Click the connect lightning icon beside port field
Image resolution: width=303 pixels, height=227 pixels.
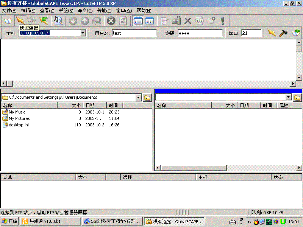tap(272, 33)
